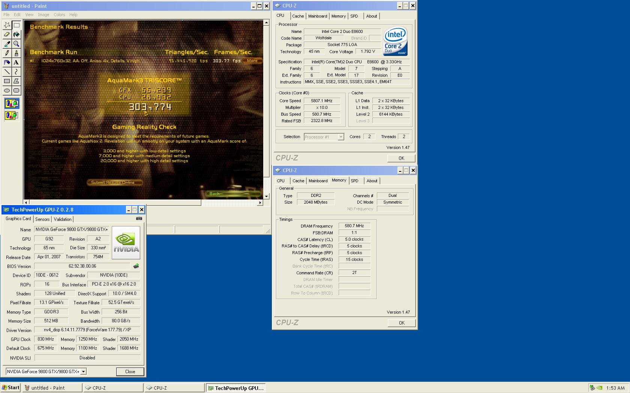Select the Ellipse shape tool
The width and height of the screenshot is (630, 393).
click(x=7, y=90)
